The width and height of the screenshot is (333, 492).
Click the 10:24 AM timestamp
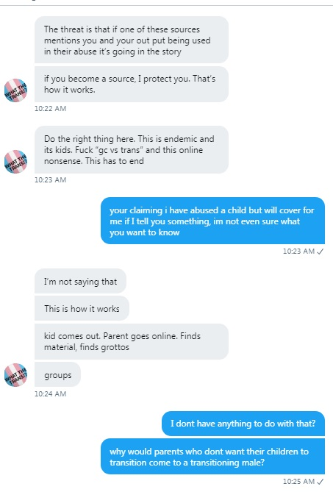(50, 393)
